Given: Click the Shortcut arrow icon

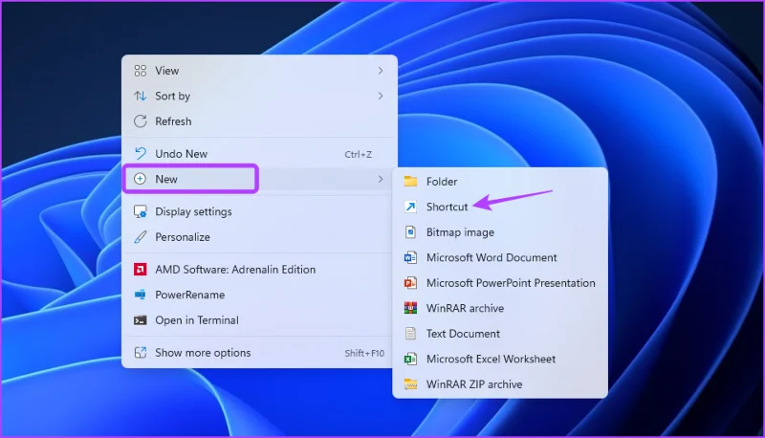Looking at the screenshot, I should click(x=410, y=207).
